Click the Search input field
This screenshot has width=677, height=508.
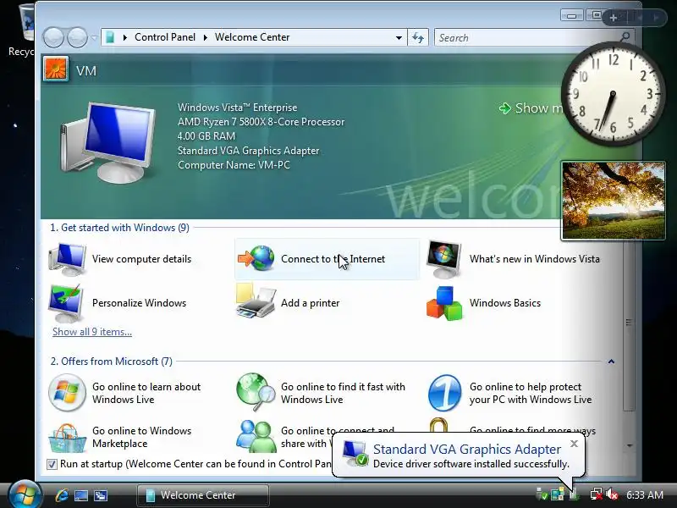[x=526, y=37]
